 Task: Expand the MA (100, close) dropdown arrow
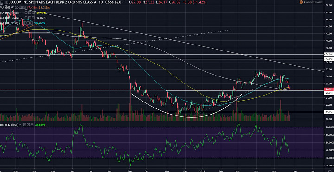point(21,13)
